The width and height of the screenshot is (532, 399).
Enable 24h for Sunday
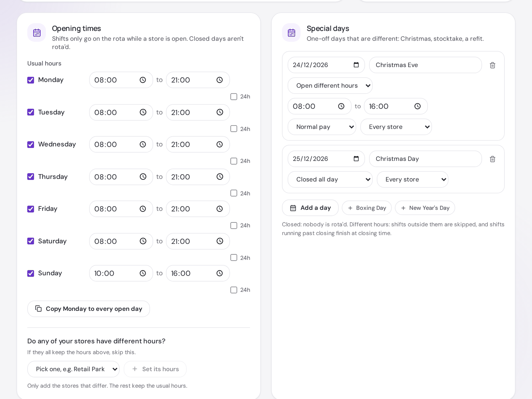point(234,290)
